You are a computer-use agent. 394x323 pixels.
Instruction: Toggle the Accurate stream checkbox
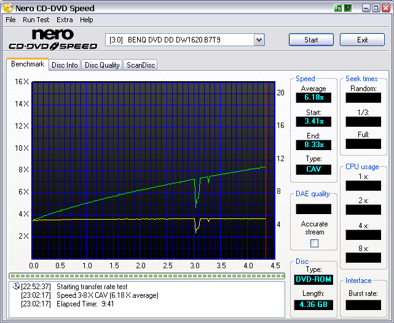(314, 243)
